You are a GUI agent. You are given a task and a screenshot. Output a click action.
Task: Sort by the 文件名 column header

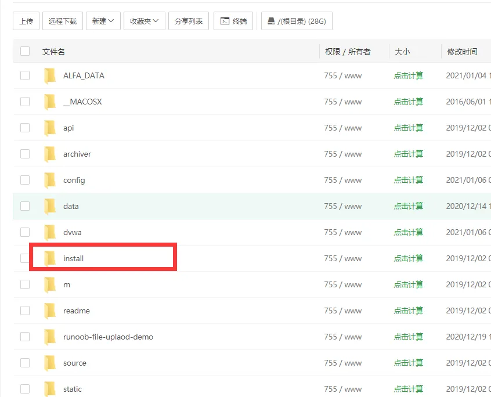53,52
